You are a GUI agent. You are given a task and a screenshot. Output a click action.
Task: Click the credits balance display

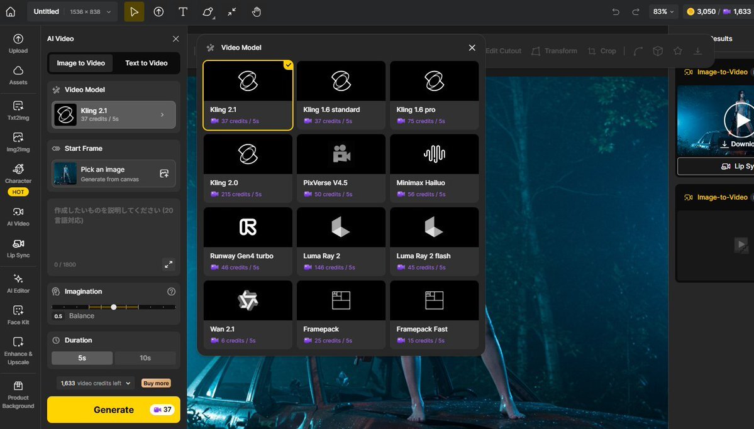tap(718, 11)
